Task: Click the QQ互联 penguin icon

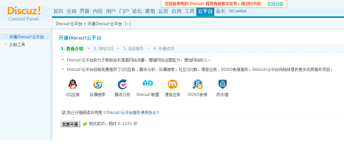Action: click(73, 84)
